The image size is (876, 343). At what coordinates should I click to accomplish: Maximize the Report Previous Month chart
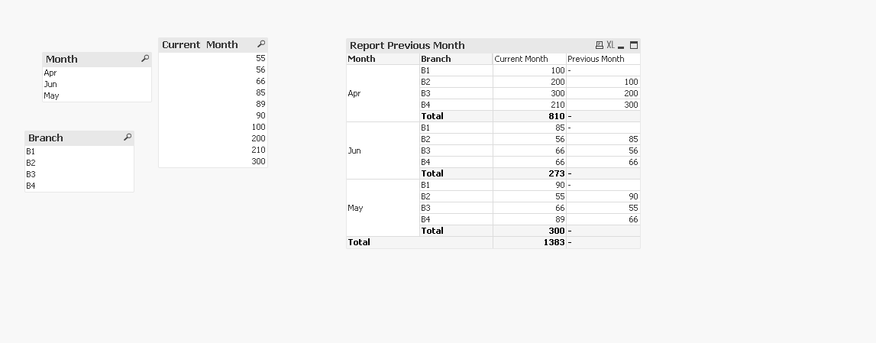633,45
